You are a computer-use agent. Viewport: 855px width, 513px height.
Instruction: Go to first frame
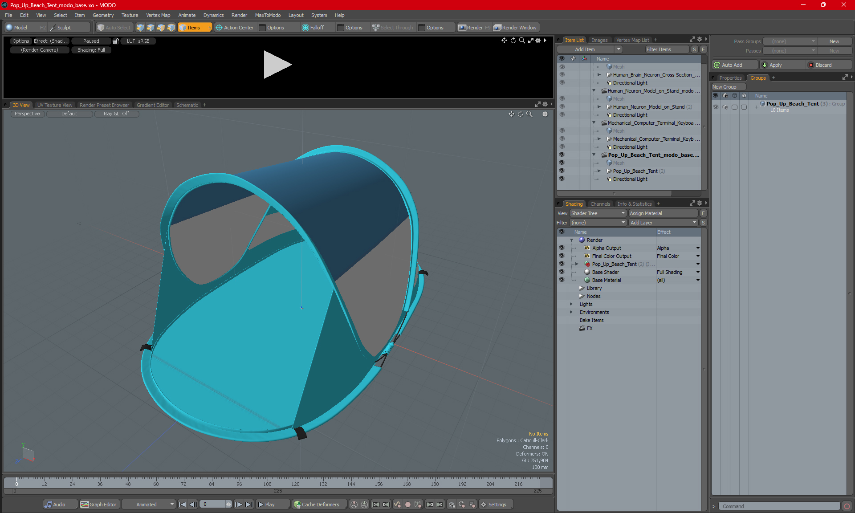coord(182,505)
